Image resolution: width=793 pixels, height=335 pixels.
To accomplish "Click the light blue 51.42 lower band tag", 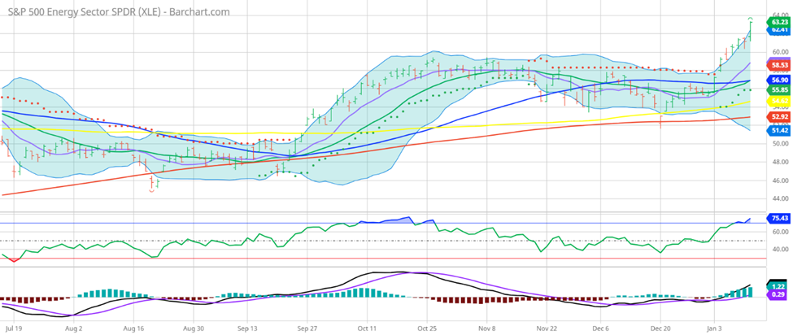I will point(778,130).
